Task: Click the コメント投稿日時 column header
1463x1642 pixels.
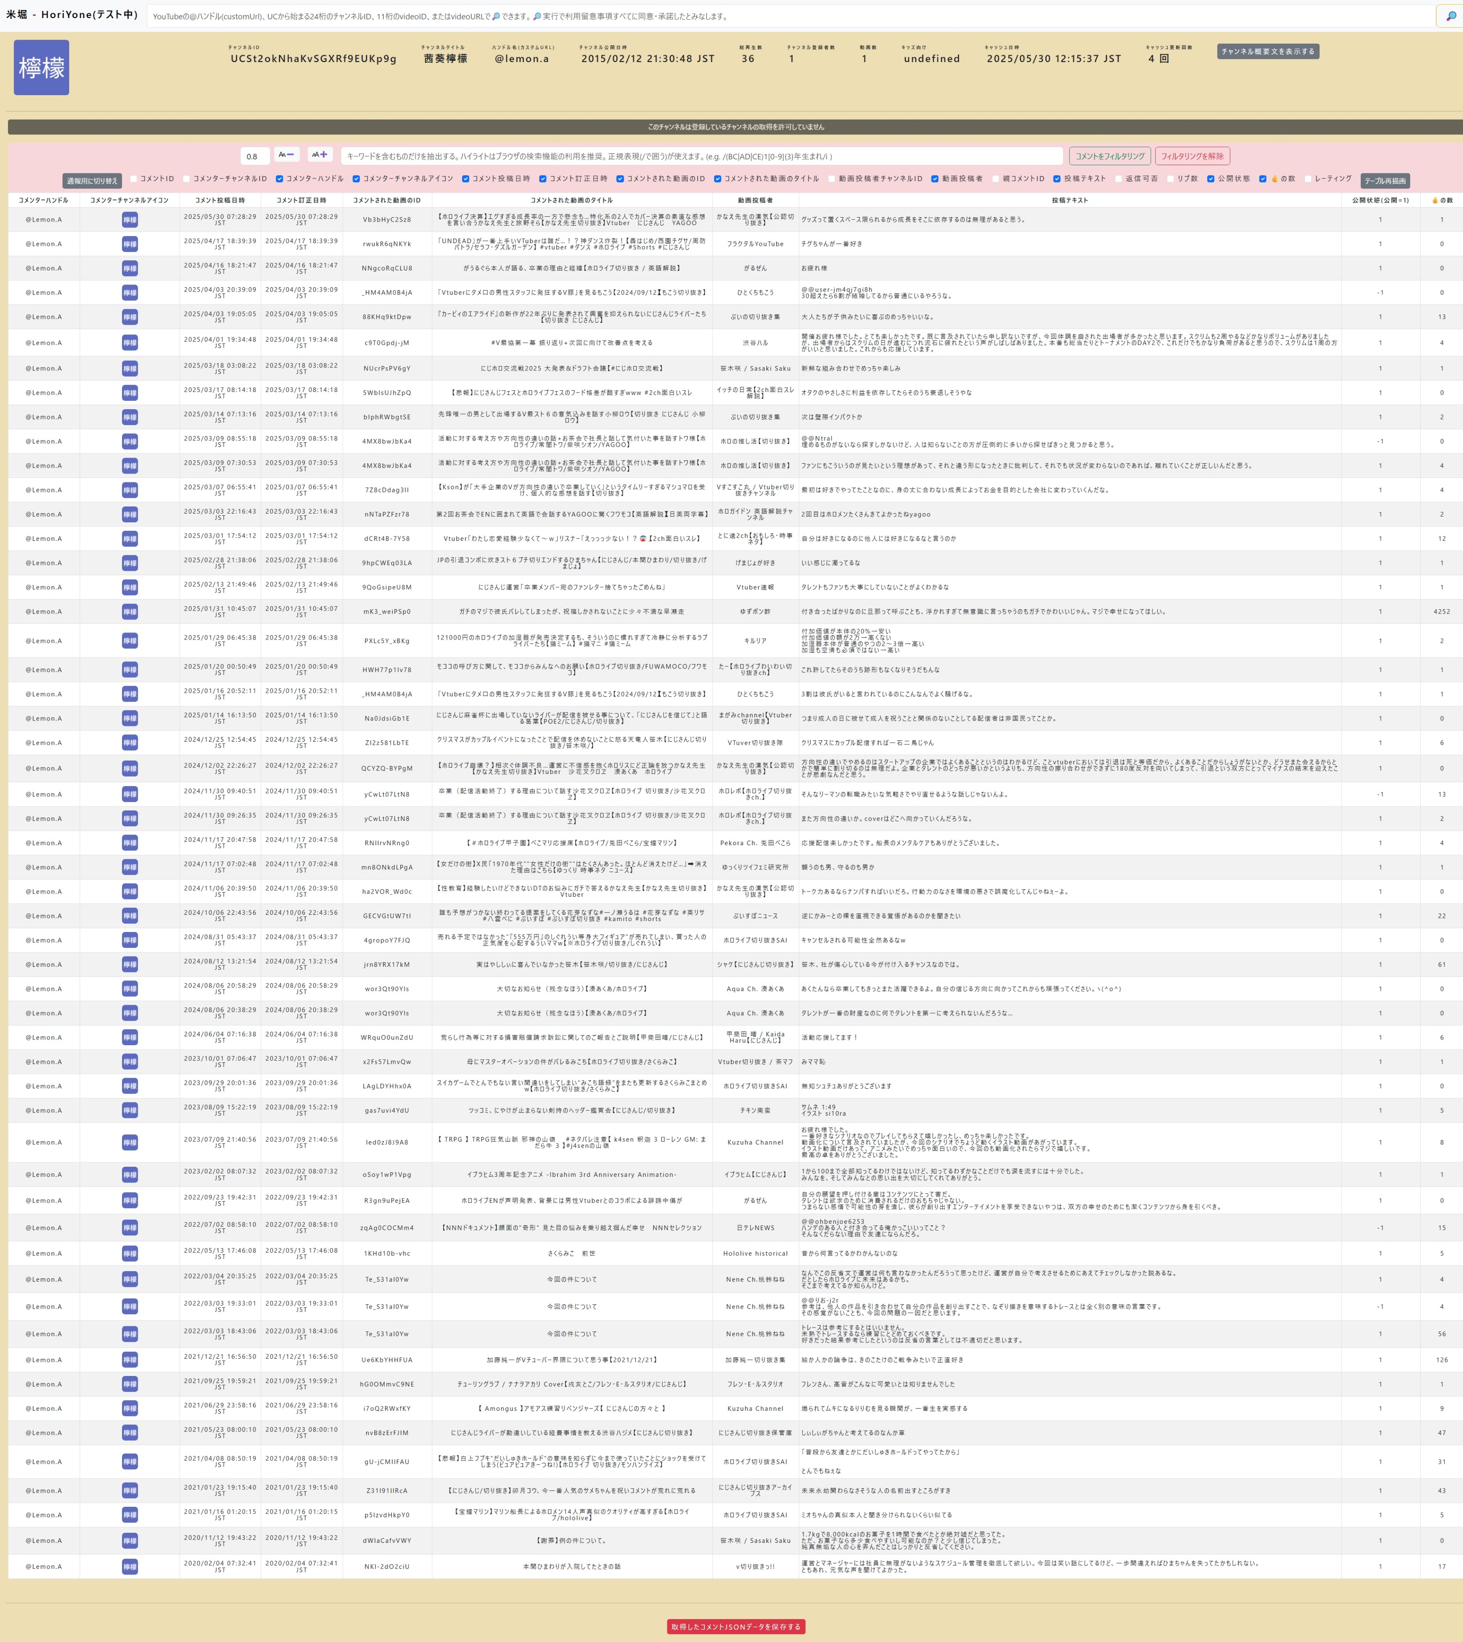Action: coord(219,200)
